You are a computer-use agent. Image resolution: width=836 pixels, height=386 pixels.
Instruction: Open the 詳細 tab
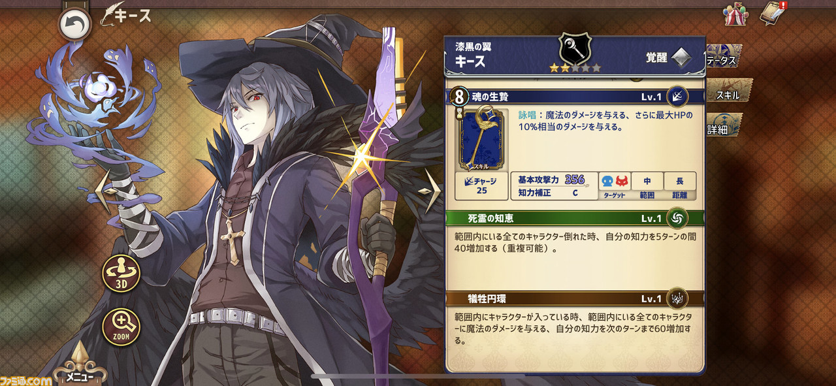(x=724, y=129)
